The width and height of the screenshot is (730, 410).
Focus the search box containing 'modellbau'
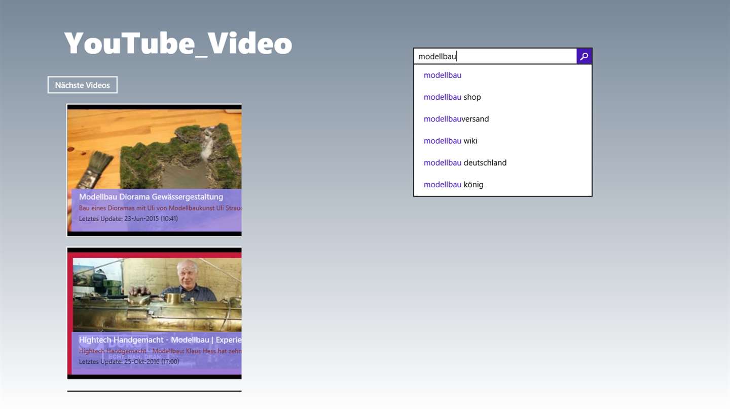pyautogui.click(x=495, y=56)
